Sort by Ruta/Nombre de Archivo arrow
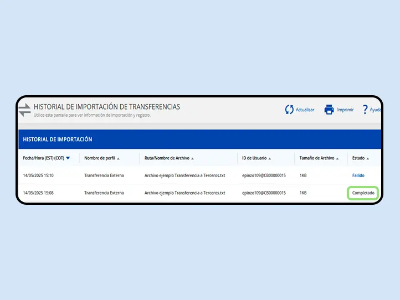Image resolution: width=400 pixels, height=300 pixels. coord(192,158)
